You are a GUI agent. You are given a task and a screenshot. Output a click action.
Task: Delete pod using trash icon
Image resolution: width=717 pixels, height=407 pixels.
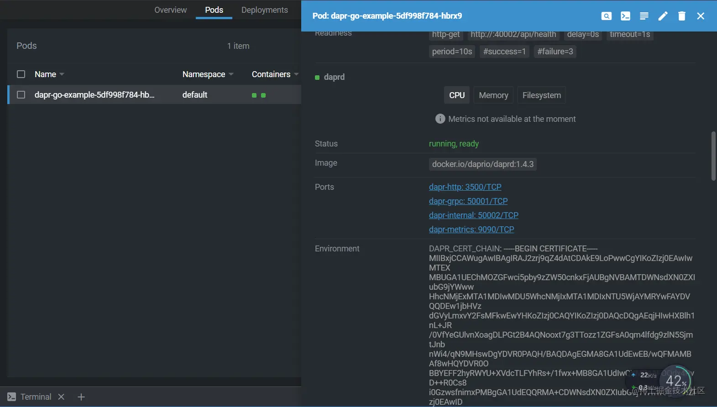tap(682, 16)
